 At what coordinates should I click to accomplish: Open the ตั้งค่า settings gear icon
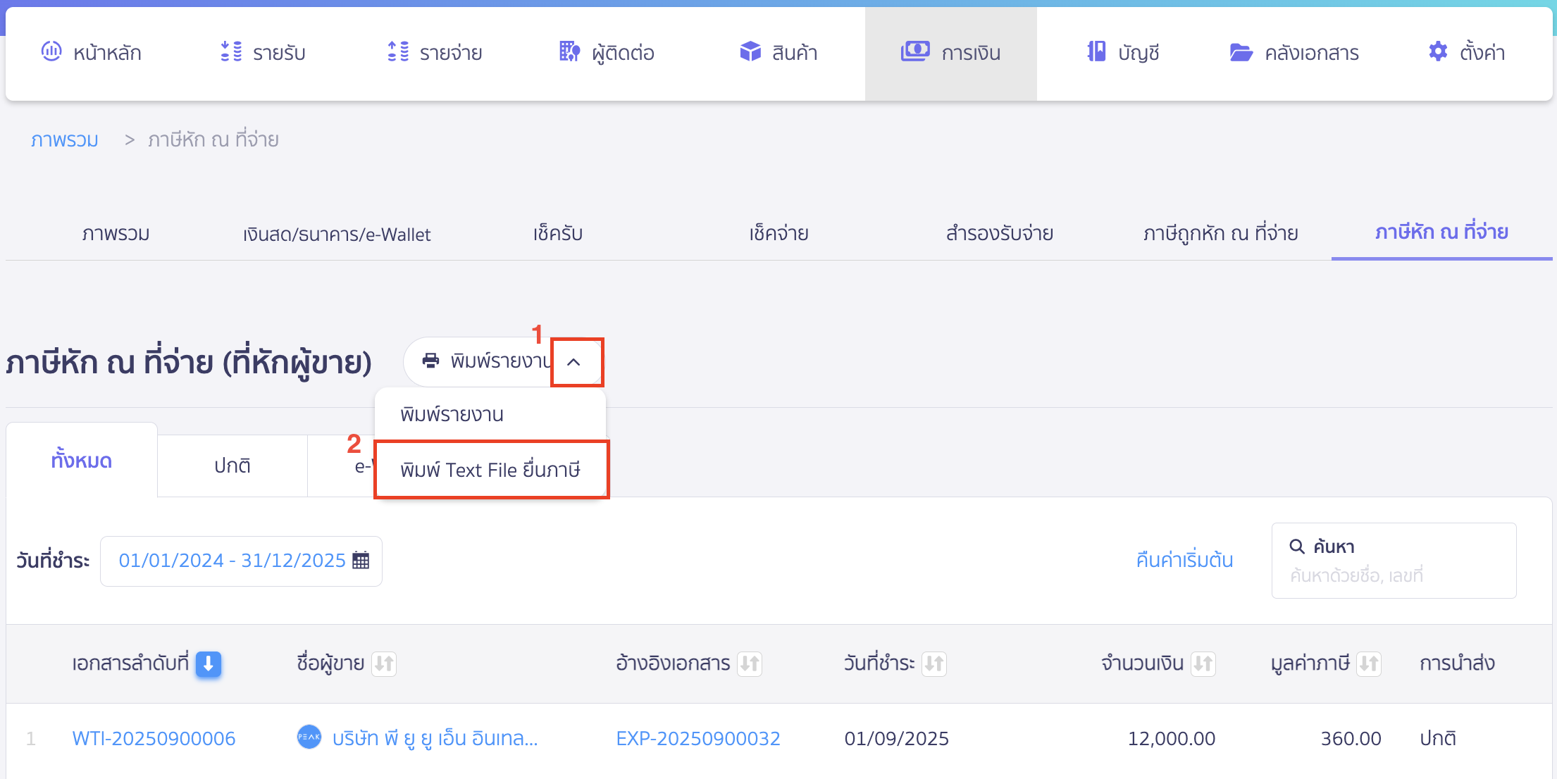pyautogui.click(x=1437, y=51)
